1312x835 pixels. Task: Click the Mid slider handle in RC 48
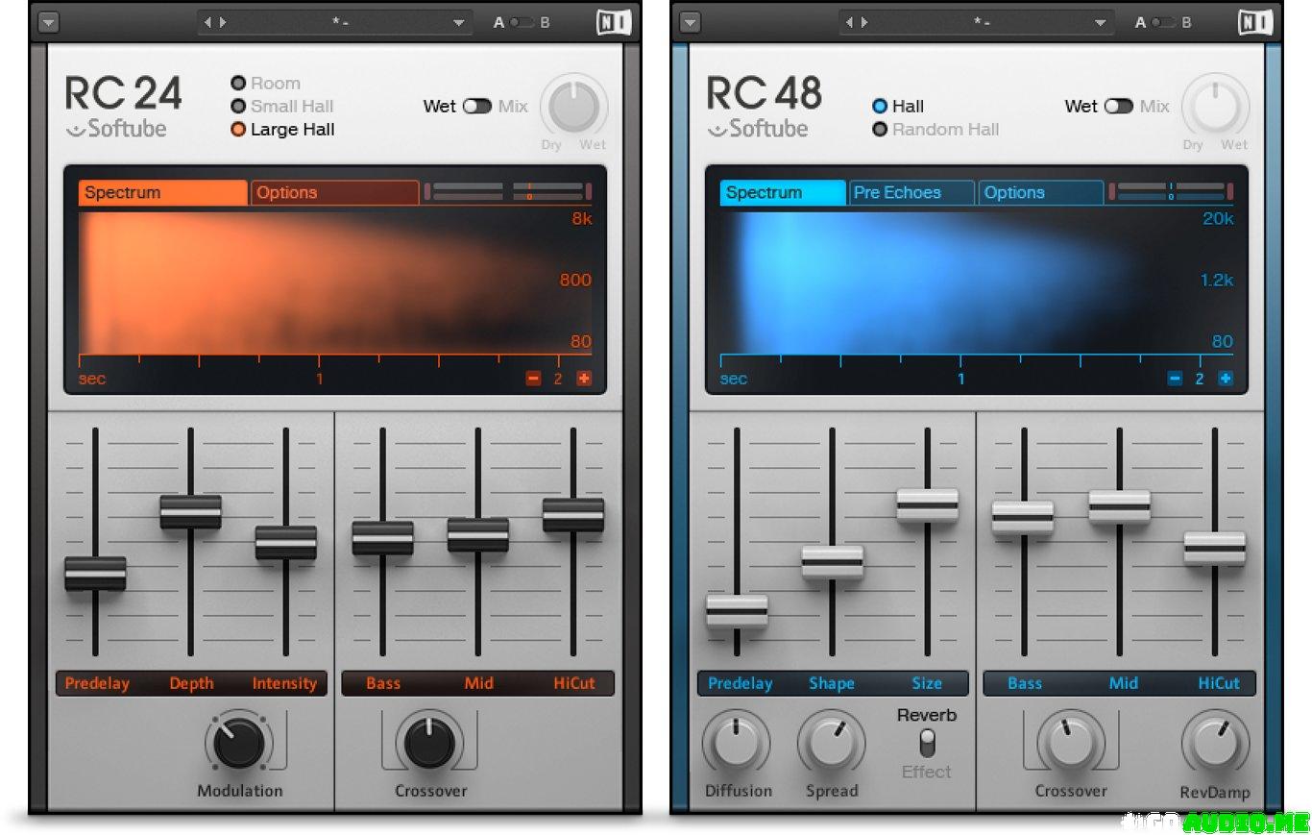[1119, 506]
